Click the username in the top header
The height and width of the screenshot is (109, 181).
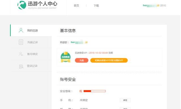pos(150,5)
